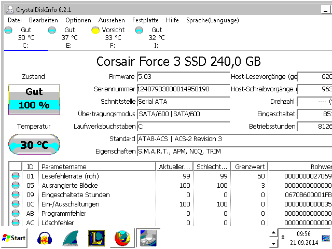Click status icon for Programmfehler row

(x=16, y=213)
